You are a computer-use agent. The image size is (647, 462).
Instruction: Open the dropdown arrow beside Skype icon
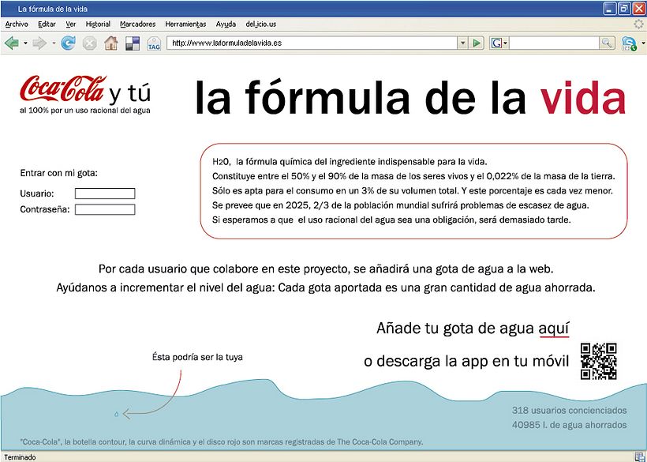642,43
